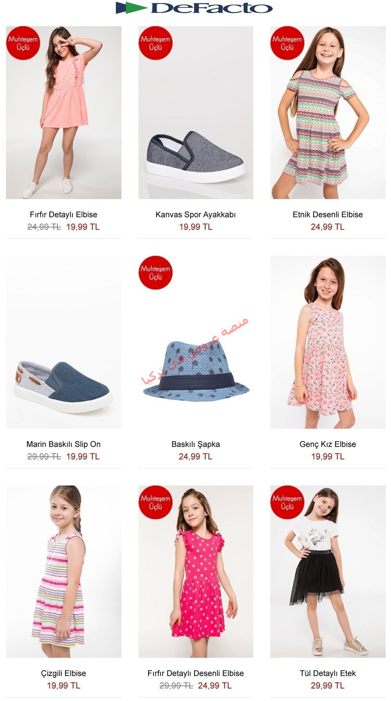Click the Fırfır Detaylı Desenli Elbise title

pos(195,673)
